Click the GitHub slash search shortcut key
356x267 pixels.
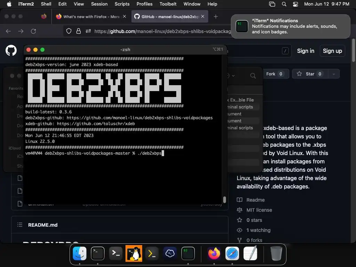point(285,51)
